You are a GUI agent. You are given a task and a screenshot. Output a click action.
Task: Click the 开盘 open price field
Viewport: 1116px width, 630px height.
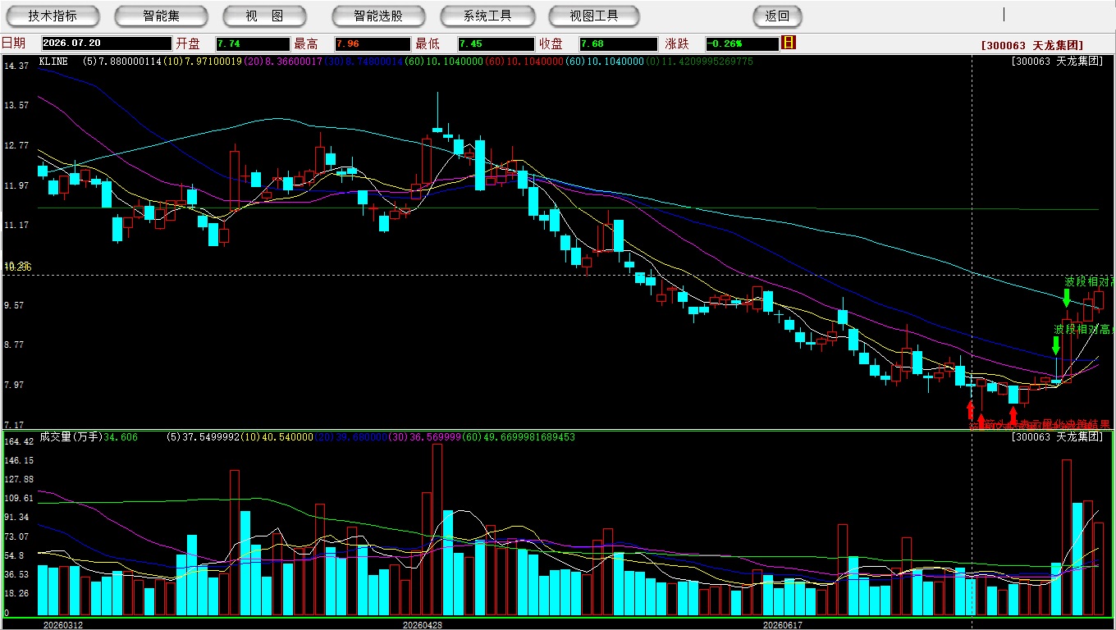[253, 43]
